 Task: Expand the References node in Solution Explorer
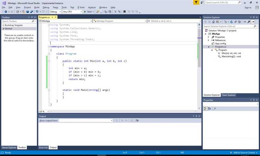point(208,40)
